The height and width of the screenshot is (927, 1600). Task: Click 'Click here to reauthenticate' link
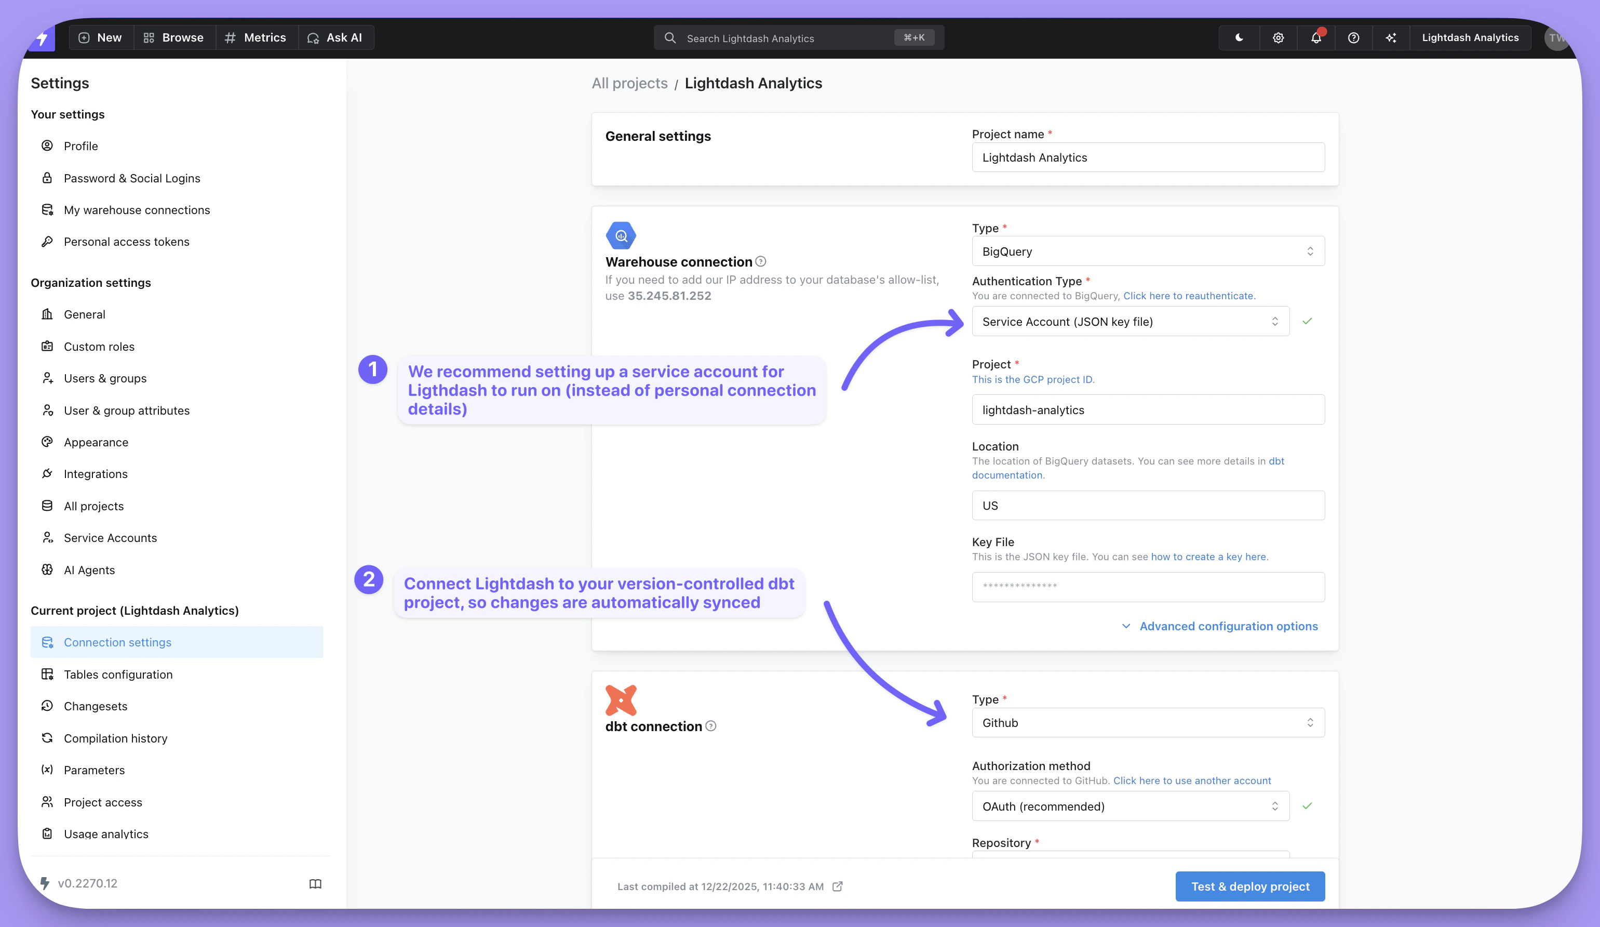click(1189, 296)
